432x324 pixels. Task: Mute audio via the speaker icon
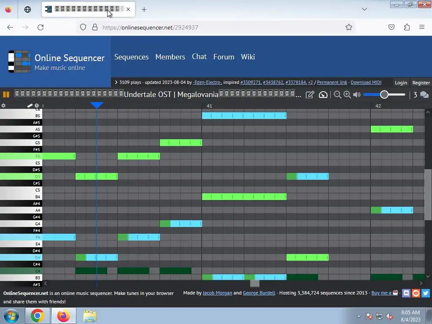coord(357,94)
